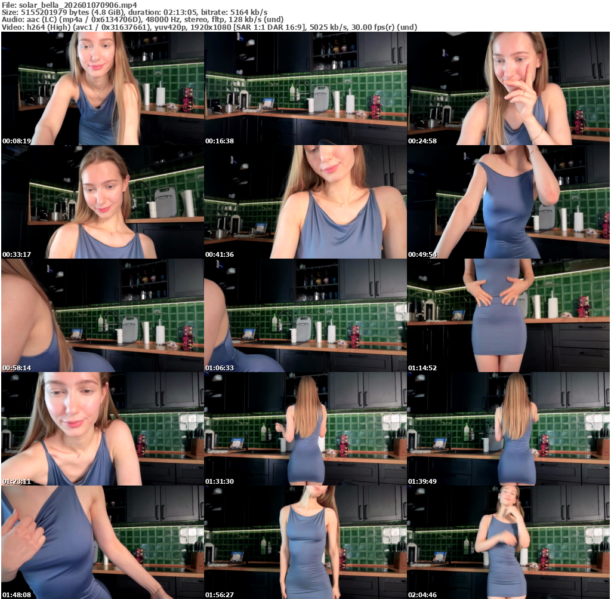This screenshot has height=599, width=611.
Task: Open the 01:14:52 preview thumbnail
Action: point(508,315)
